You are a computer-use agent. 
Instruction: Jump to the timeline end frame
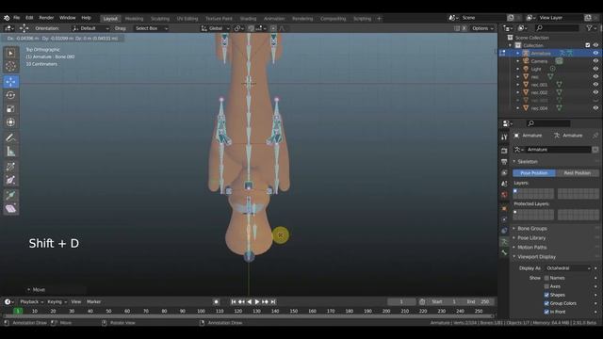pos(273,301)
